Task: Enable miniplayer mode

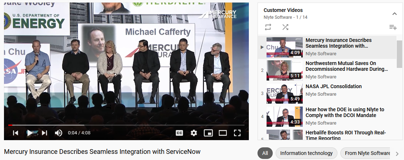Action: pos(208,133)
